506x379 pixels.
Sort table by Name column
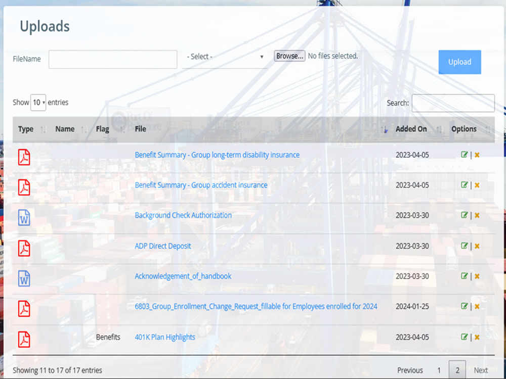coord(71,129)
